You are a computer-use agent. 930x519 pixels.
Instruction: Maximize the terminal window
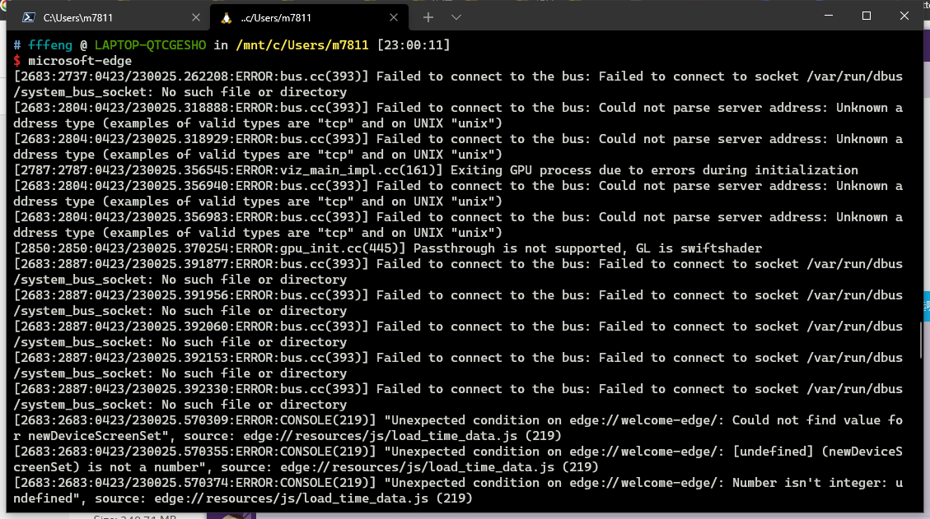coord(867,16)
